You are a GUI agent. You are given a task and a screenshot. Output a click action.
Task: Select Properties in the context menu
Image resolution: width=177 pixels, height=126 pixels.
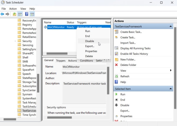[91, 51]
